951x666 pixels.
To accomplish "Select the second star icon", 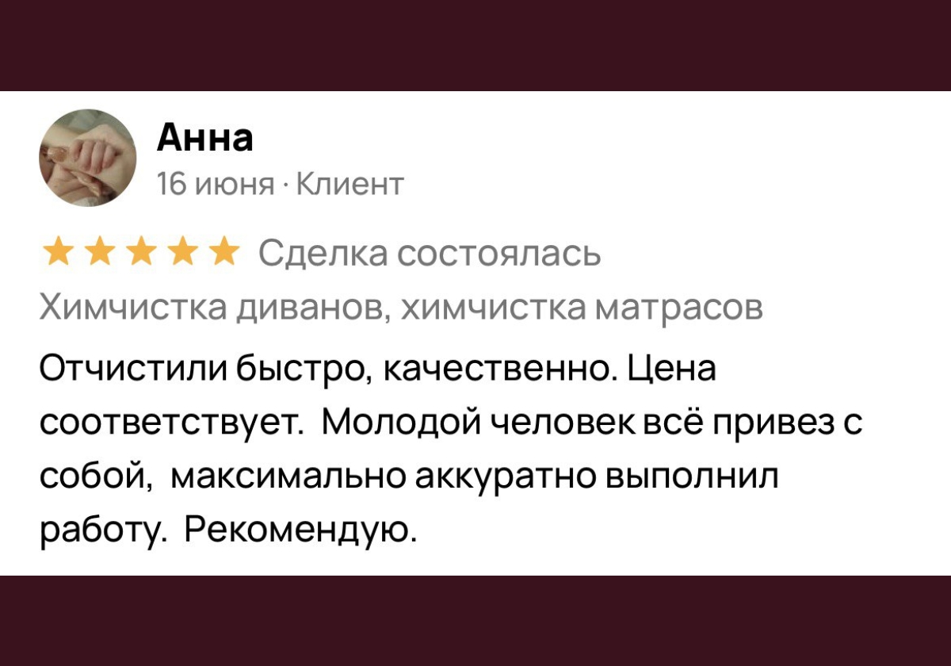I will (101, 252).
